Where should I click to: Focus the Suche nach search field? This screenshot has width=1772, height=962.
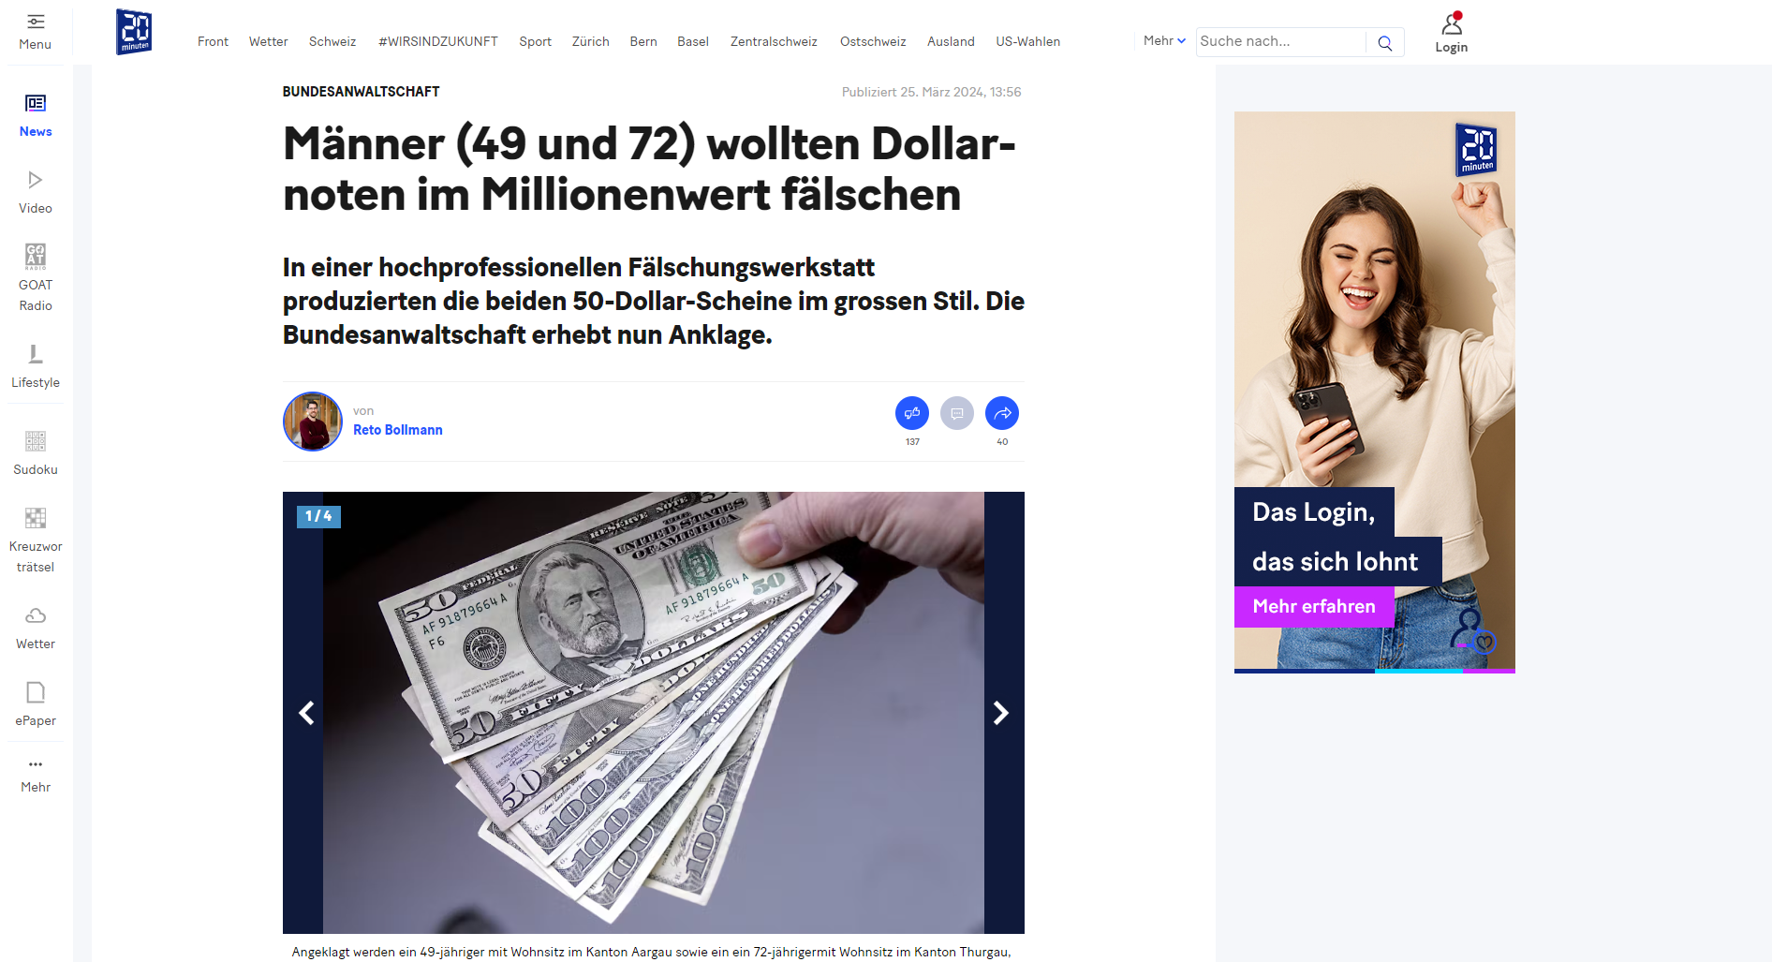(x=1280, y=41)
